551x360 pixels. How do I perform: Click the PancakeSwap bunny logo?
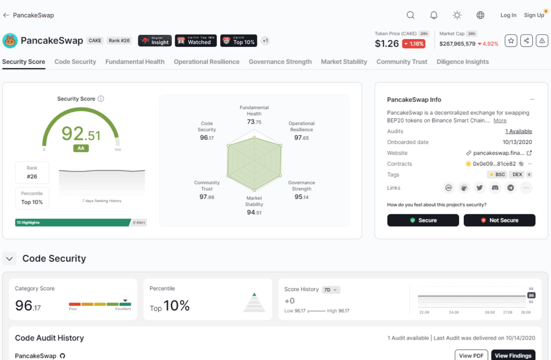point(10,41)
